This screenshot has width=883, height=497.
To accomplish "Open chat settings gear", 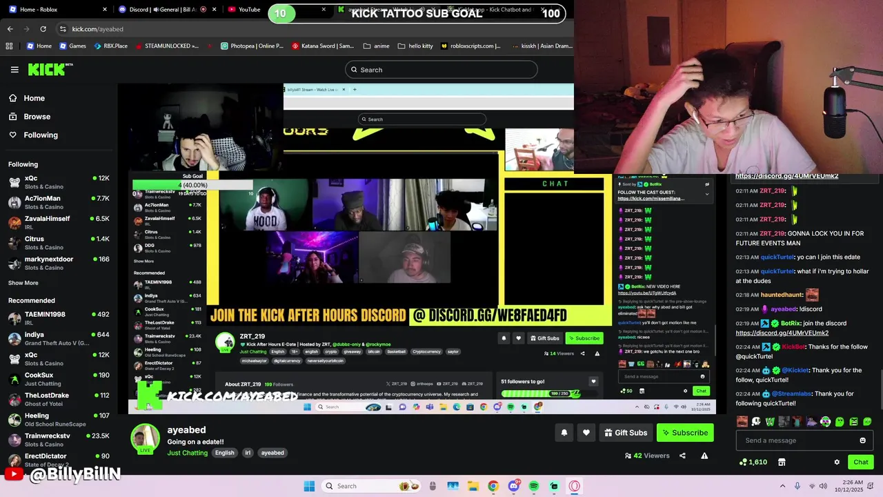I will pos(837,462).
